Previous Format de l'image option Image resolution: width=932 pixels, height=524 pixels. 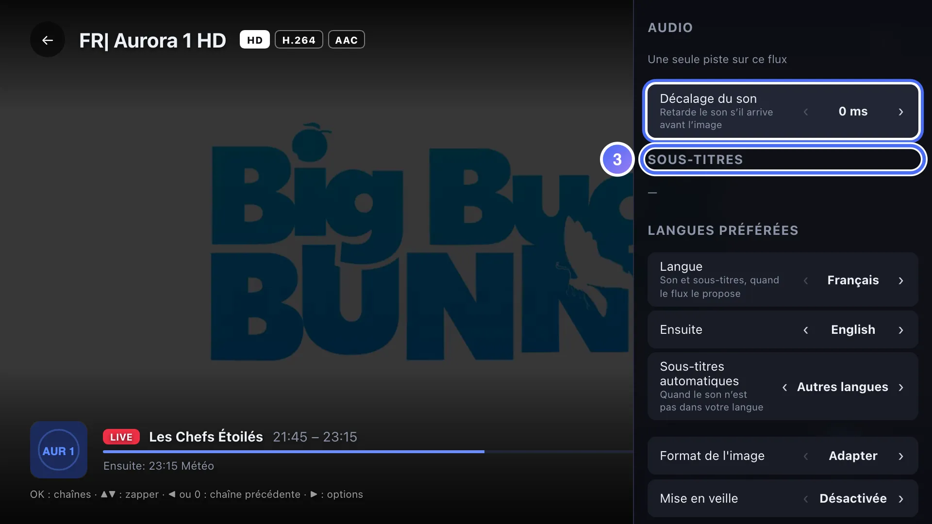pyautogui.click(x=806, y=456)
